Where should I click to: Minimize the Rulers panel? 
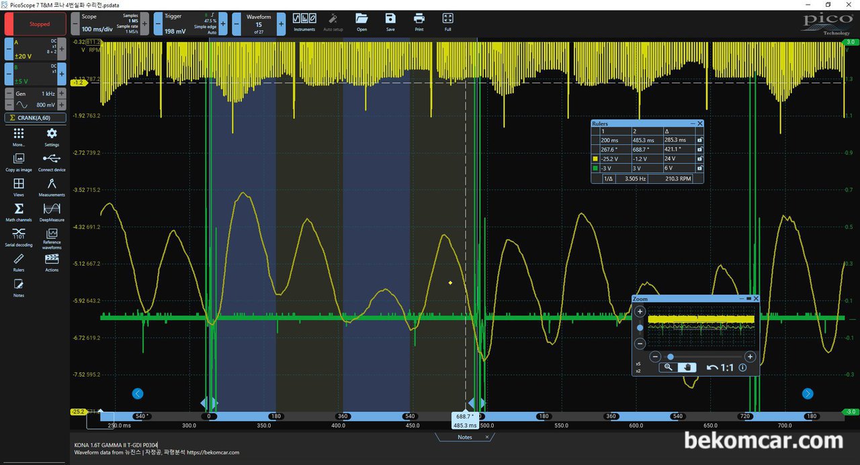[693, 123]
